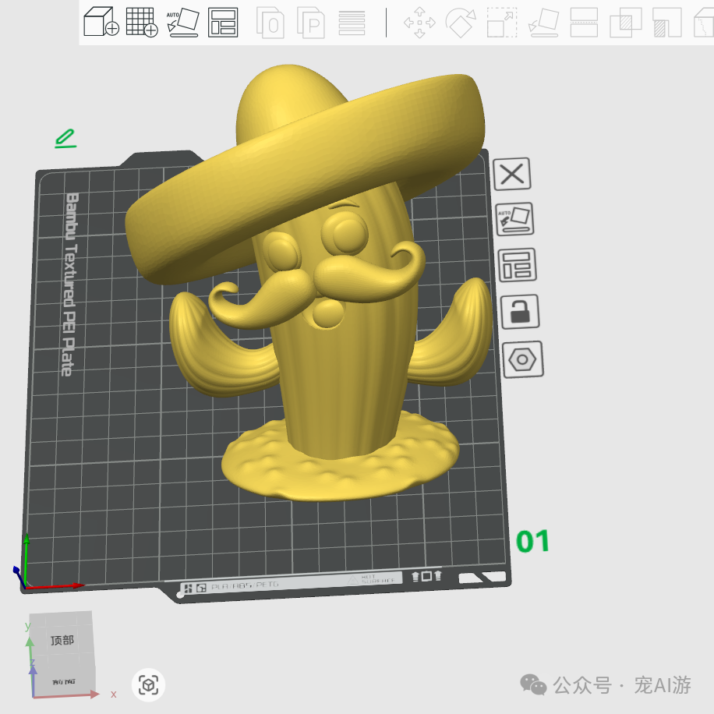This screenshot has width=714, height=714.
Task: Select the Cut tool
Action: 584,23
